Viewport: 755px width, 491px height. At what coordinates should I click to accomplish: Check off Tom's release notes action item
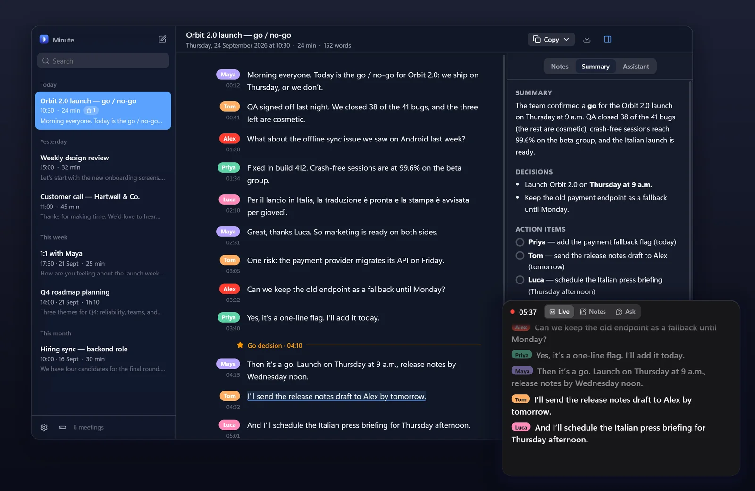pos(520,255)
